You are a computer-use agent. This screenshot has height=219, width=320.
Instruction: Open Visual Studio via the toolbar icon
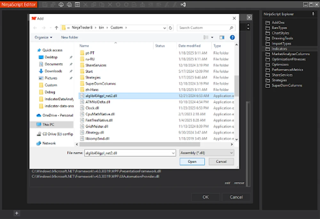click(x=183, y=4)
